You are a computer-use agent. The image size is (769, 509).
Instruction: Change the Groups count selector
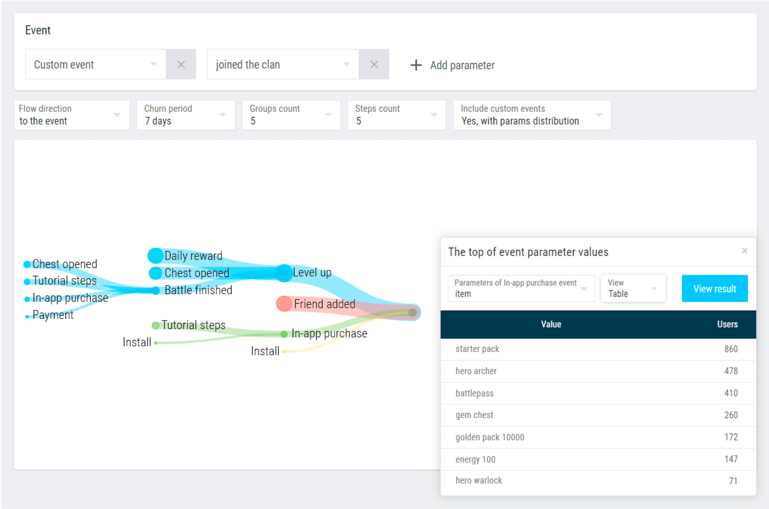pyautogui.click(x=291, y=115)
